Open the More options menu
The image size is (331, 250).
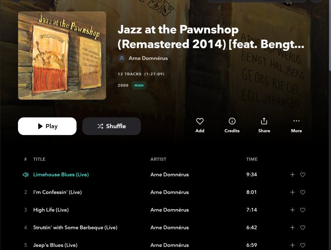click(296, 121)
